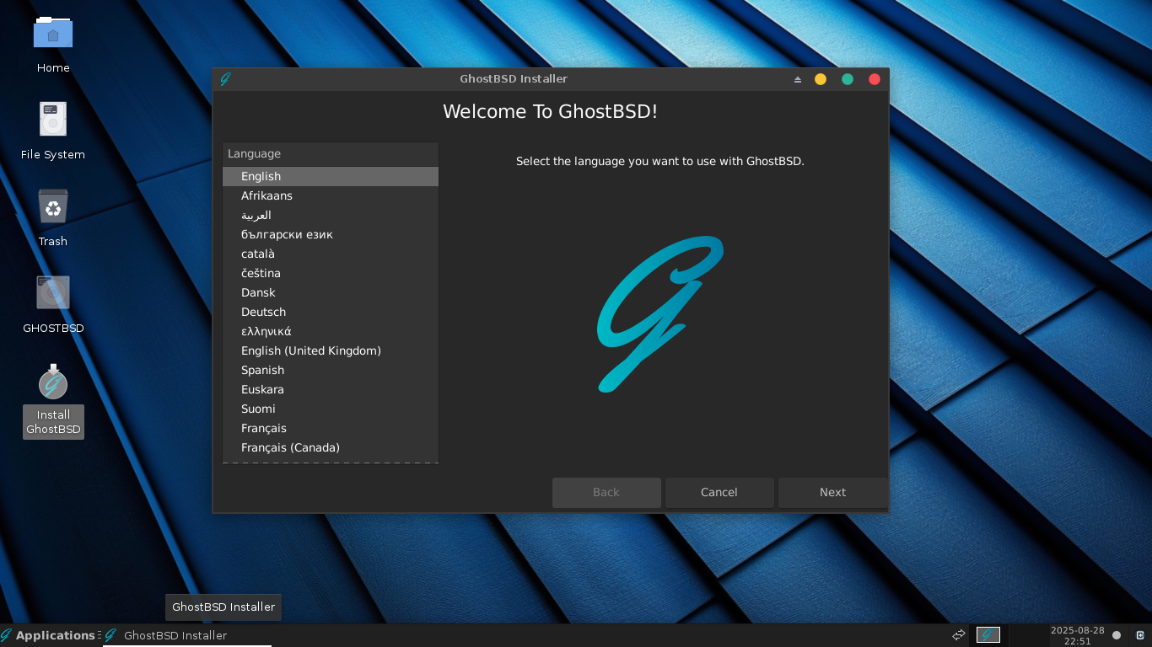Click the GhostBSD logo in installer title bar

coord(225,79)
